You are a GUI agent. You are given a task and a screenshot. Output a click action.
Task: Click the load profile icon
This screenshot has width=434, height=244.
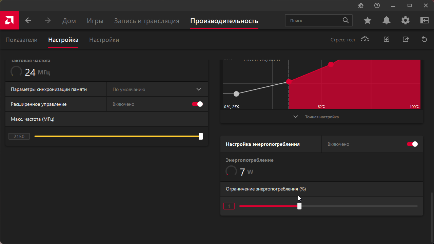point(387,39)
